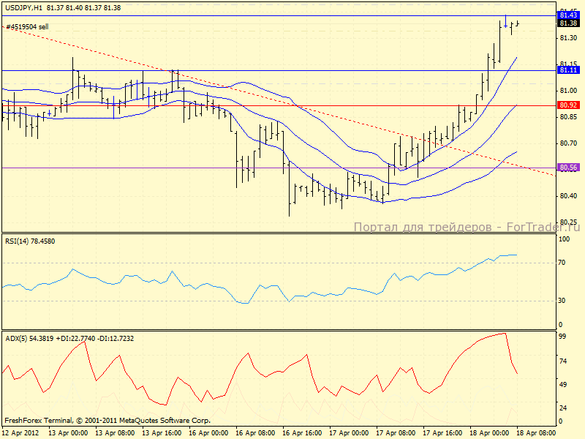This screenshot has width=585, height=439.
Task: Select the red 80.92 level price tag
Action: pyautogui.click(x=568, y=105)
